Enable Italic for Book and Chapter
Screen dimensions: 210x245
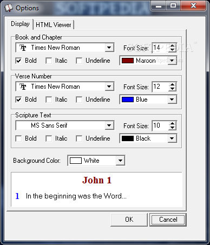tap(49, 61)
